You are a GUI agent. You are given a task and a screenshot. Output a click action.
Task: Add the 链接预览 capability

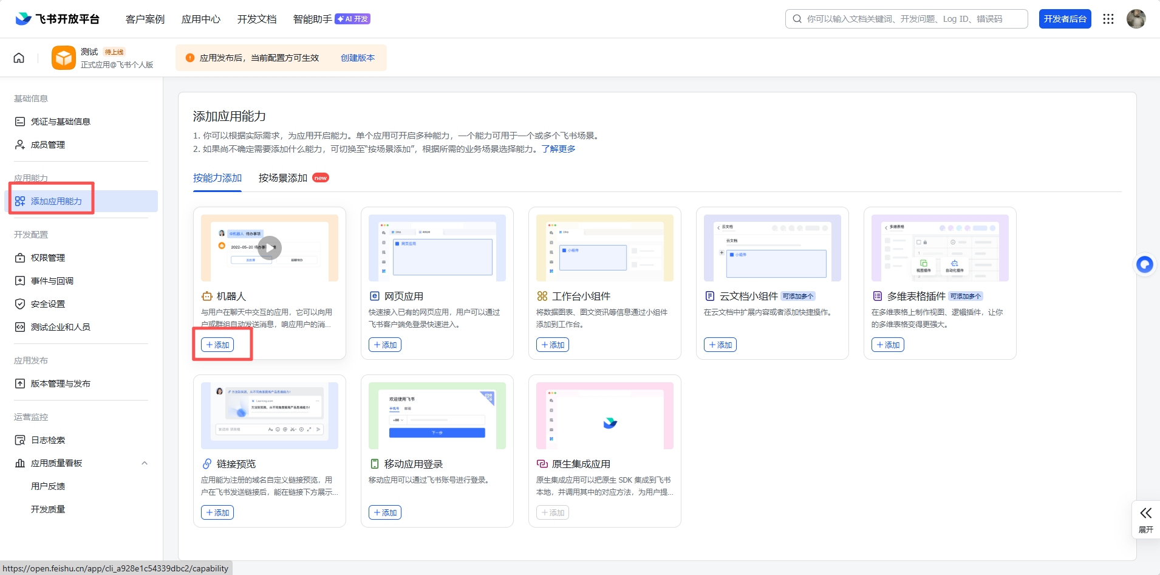point(217,512)
